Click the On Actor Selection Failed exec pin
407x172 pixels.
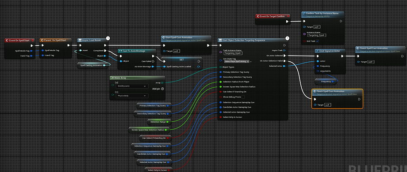(x=284, y=61)
